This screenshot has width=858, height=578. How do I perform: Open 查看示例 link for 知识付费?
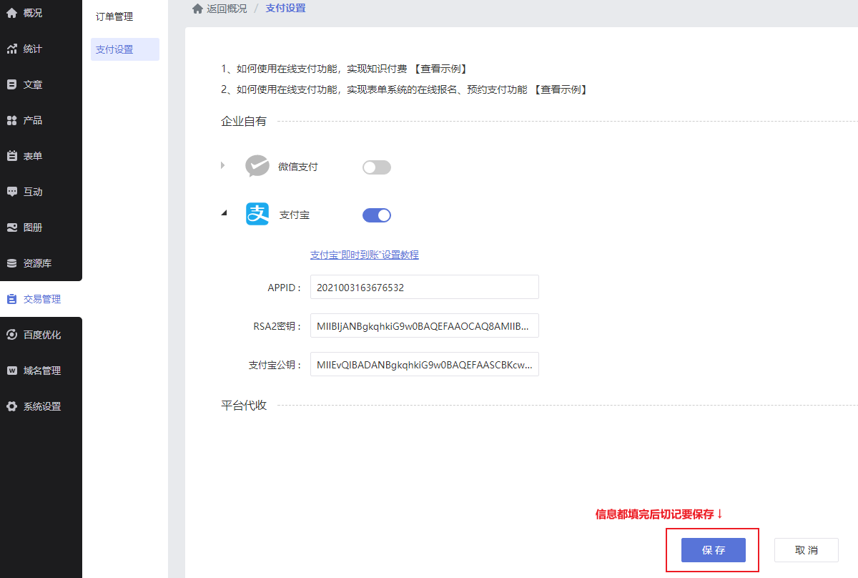[x=440, y=69]
